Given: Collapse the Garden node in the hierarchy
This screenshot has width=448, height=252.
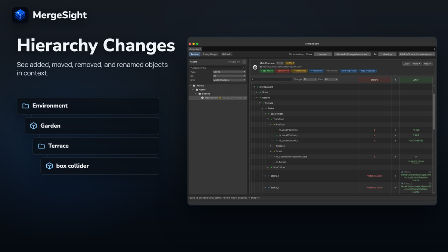Looking at the screenshot, I should click(x=257, y=98).
